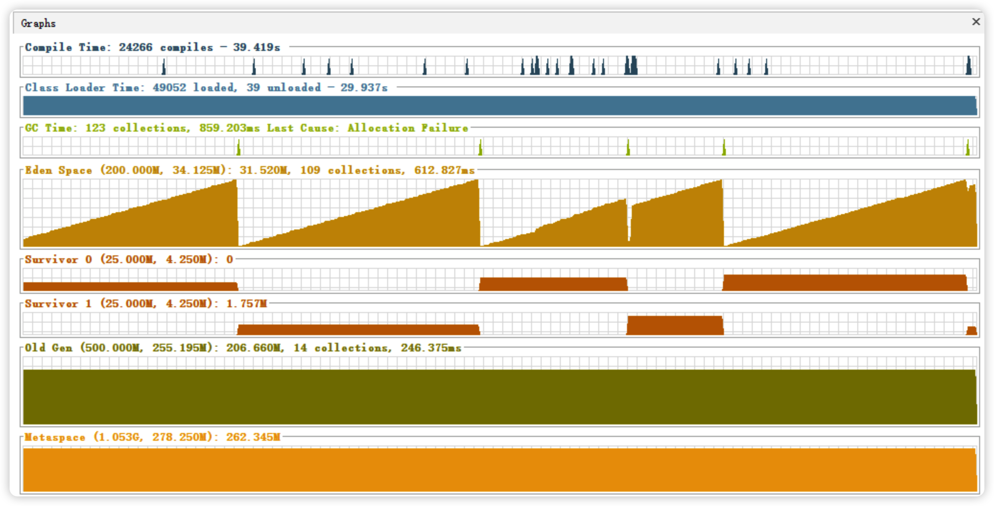Click the olive Old Gen graph
The height and width of the screenshot is (506, 994).
[x=500, y=390]
